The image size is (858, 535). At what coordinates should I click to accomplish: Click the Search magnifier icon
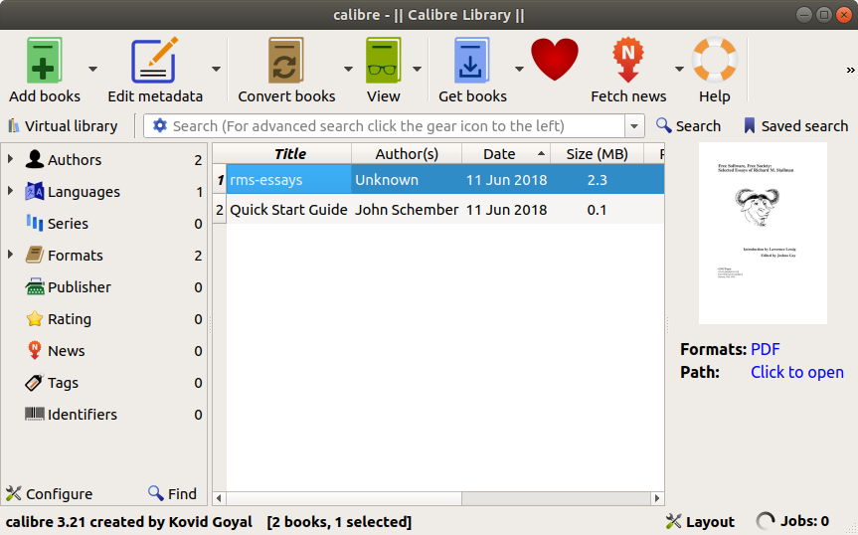(x=664, y=125)
